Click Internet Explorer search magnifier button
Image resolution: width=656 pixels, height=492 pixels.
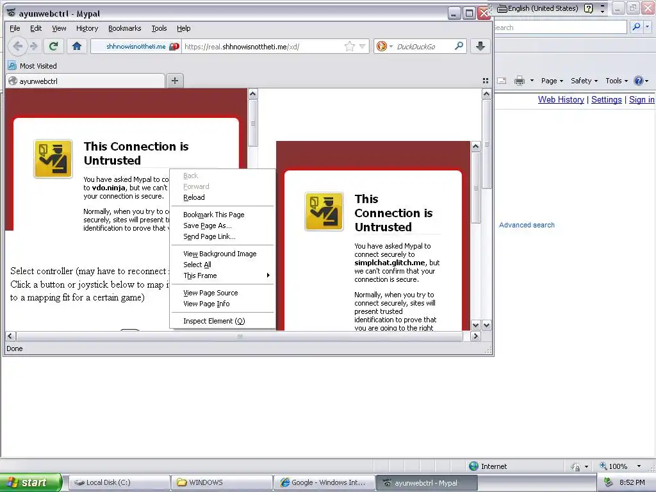(x=636, y=27)
